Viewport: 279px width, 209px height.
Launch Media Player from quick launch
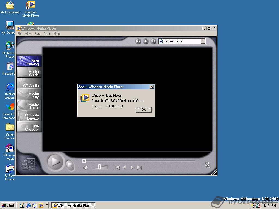[x=41, y=206]
